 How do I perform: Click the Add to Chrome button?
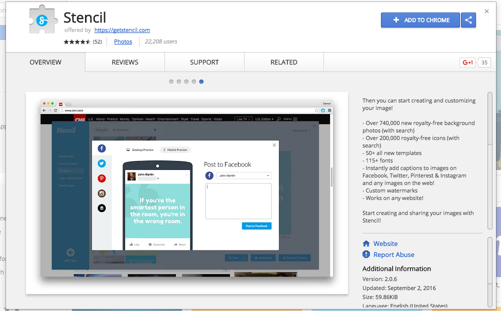(420, 20)
